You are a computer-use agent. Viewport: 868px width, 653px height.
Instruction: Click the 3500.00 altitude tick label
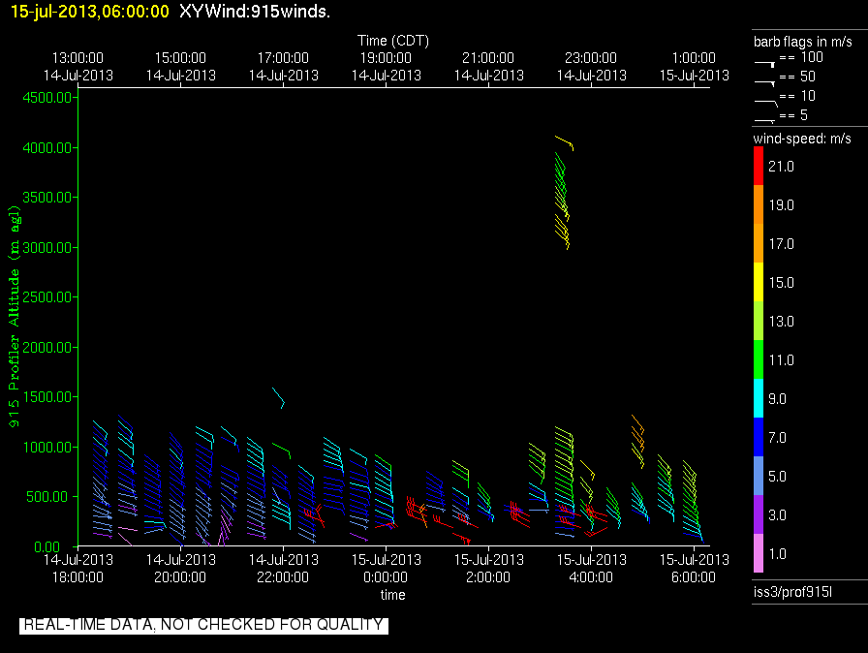pos(47,198)
